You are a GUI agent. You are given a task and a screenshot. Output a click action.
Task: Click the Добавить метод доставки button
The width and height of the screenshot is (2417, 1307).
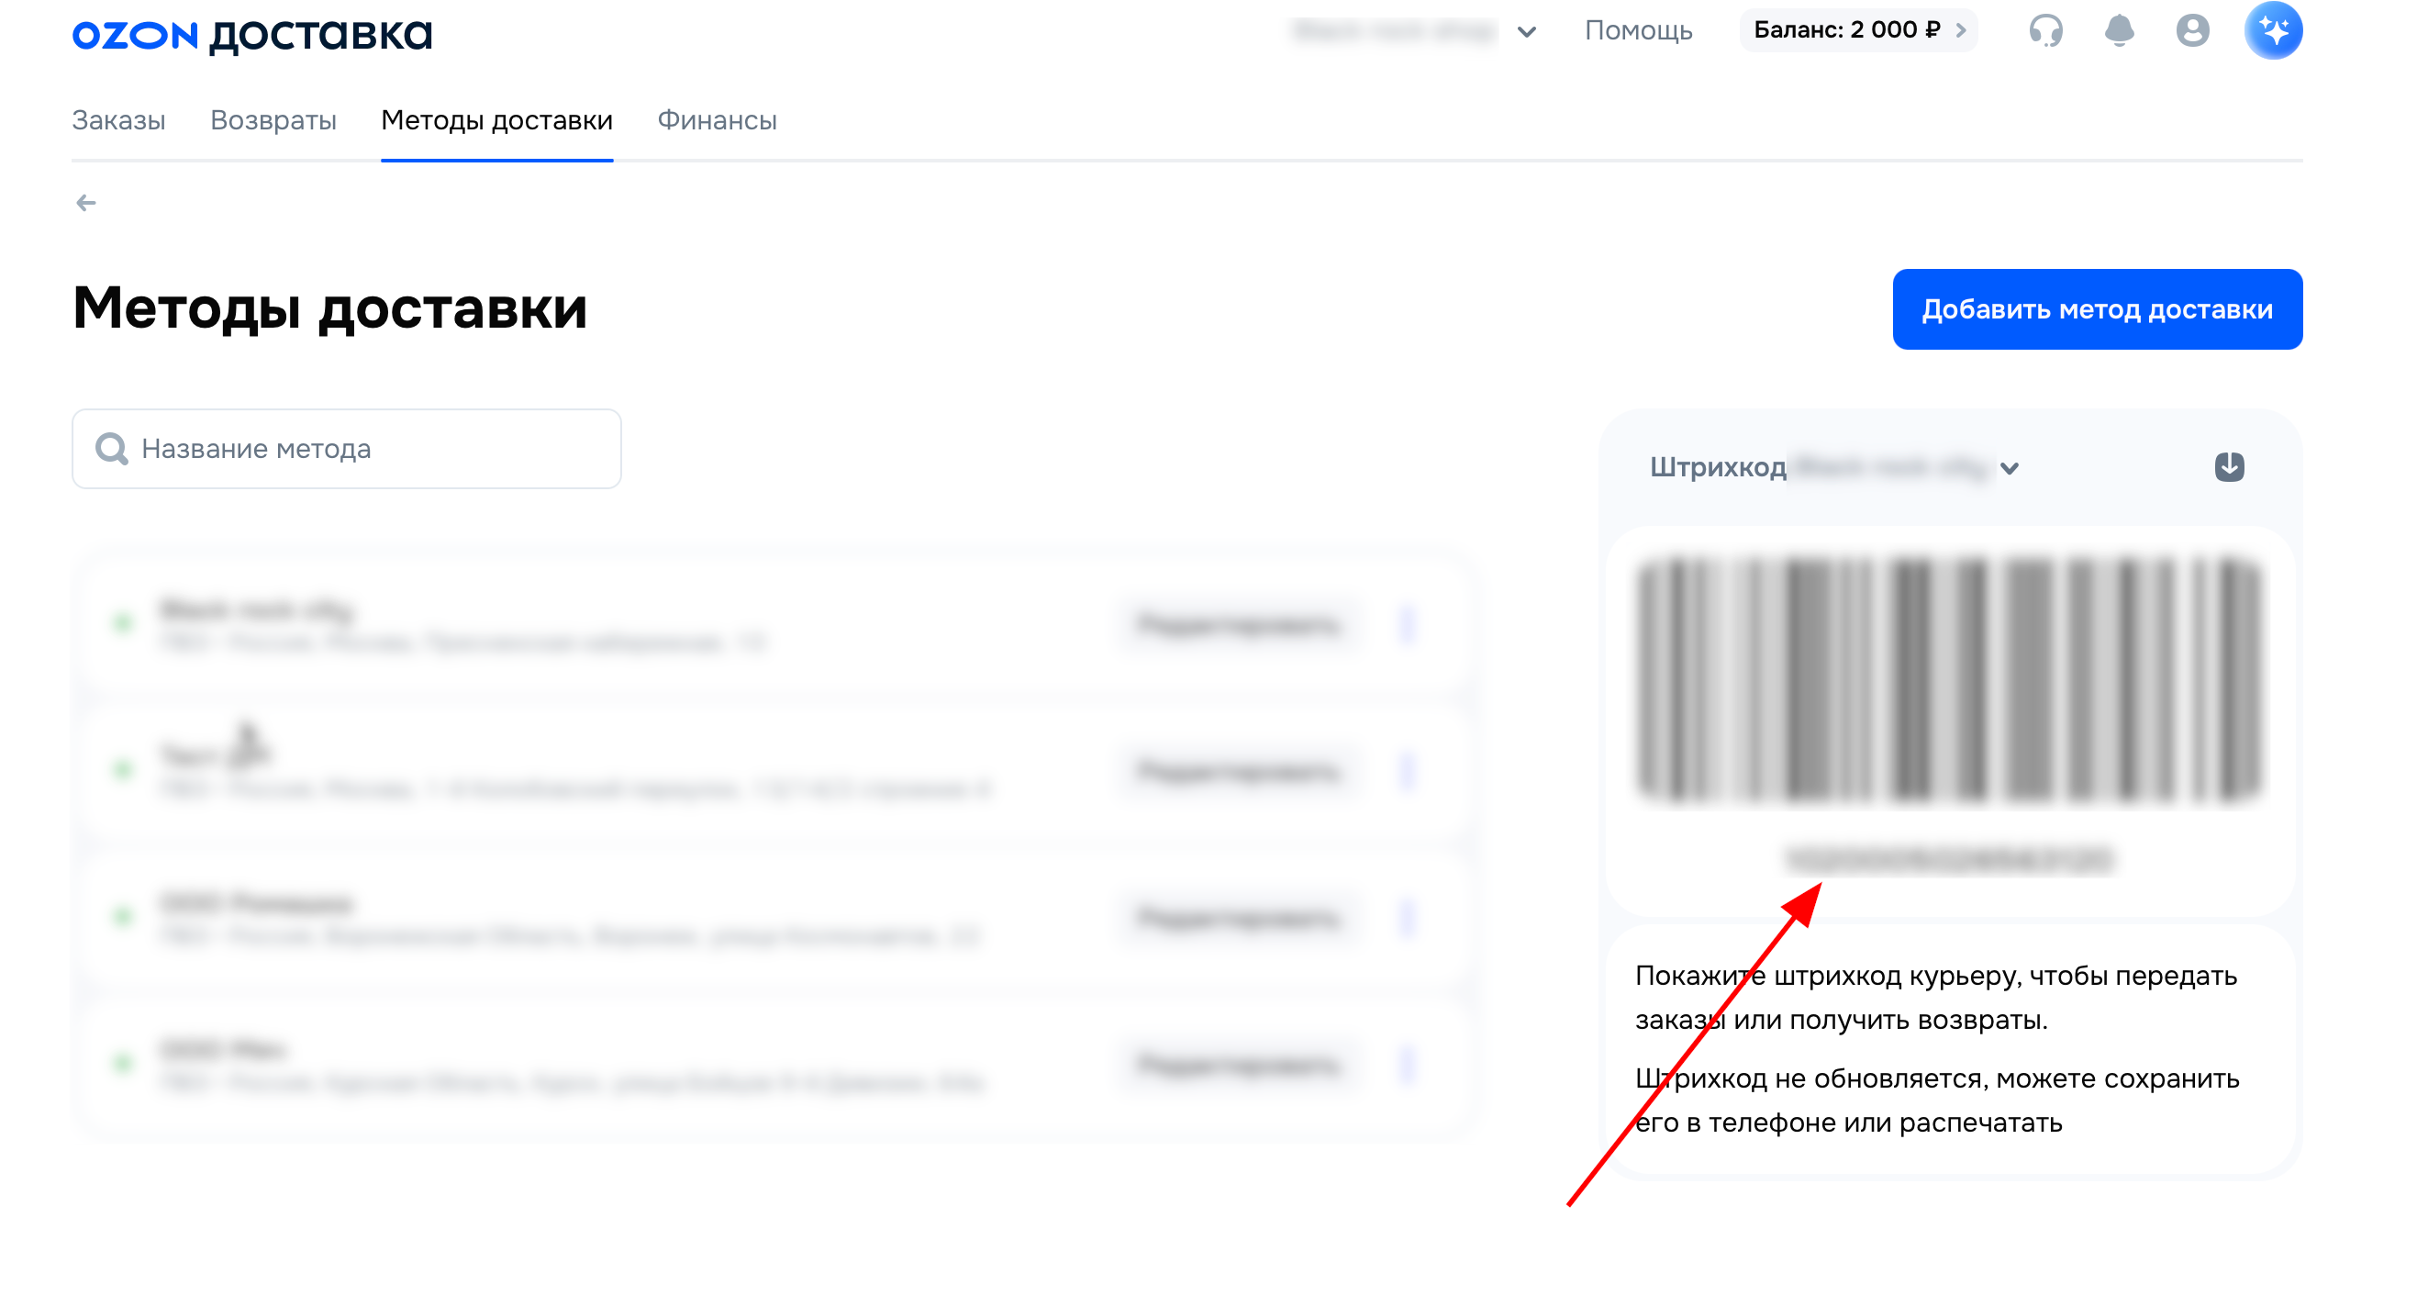[x=2097, y=309]
